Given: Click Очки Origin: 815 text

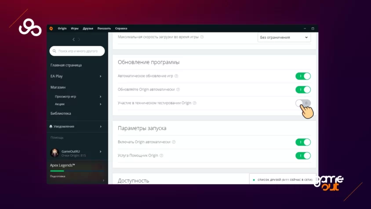Looking at the screenshot, I should [x=73, y=155].
